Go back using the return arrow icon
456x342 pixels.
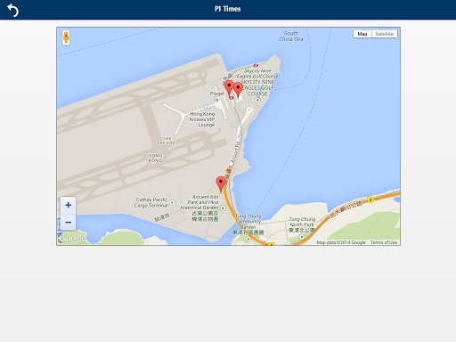[12, 10]
